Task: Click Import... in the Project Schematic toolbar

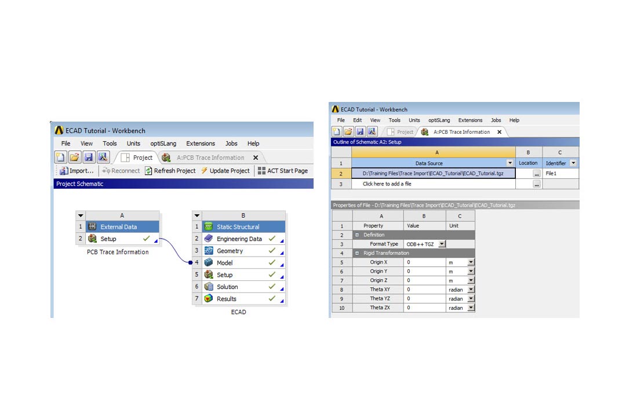Action: click(x=77, y=171)
